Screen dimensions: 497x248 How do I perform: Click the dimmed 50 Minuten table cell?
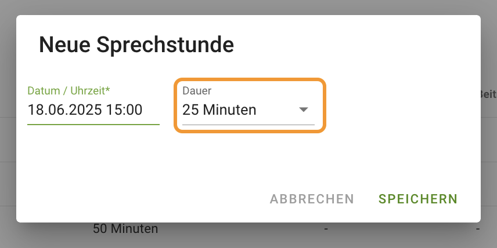tap(125, 229)
